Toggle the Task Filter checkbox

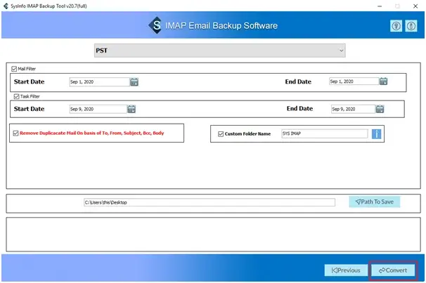click(x=17, y=96)
